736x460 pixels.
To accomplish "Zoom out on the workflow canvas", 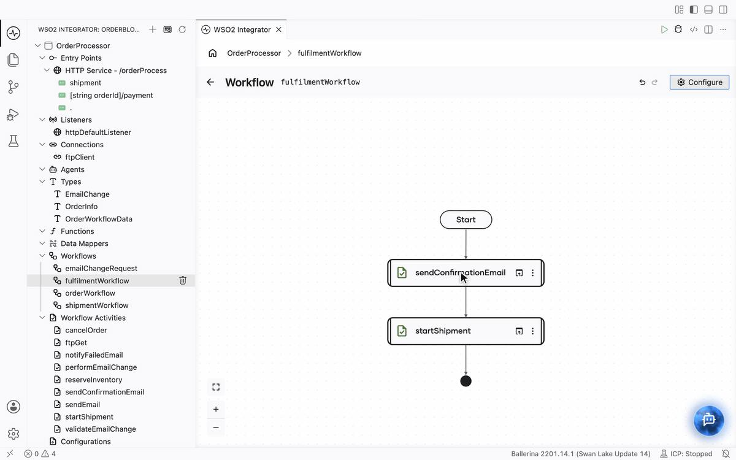I will [216, 427].
